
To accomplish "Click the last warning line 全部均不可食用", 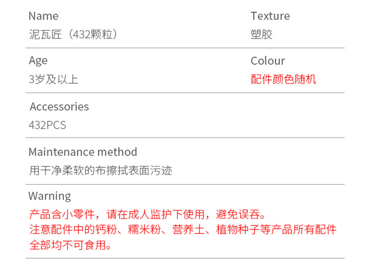I will click(x=68, y=245).
